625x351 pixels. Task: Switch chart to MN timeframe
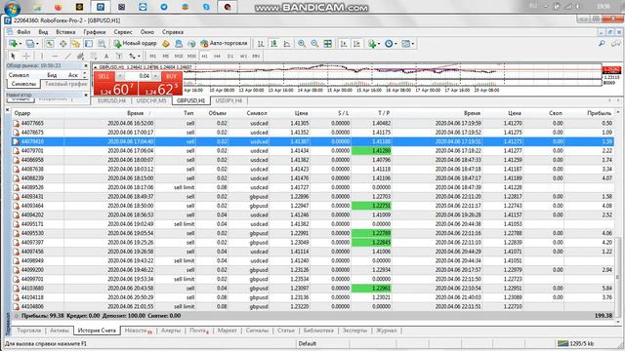[256, 57]
